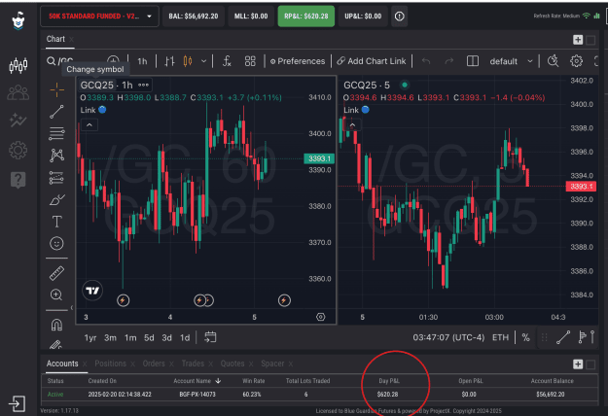Select the brush drawing tool
608x416 pixels.
pyautogui.click(x=57, y=200)
